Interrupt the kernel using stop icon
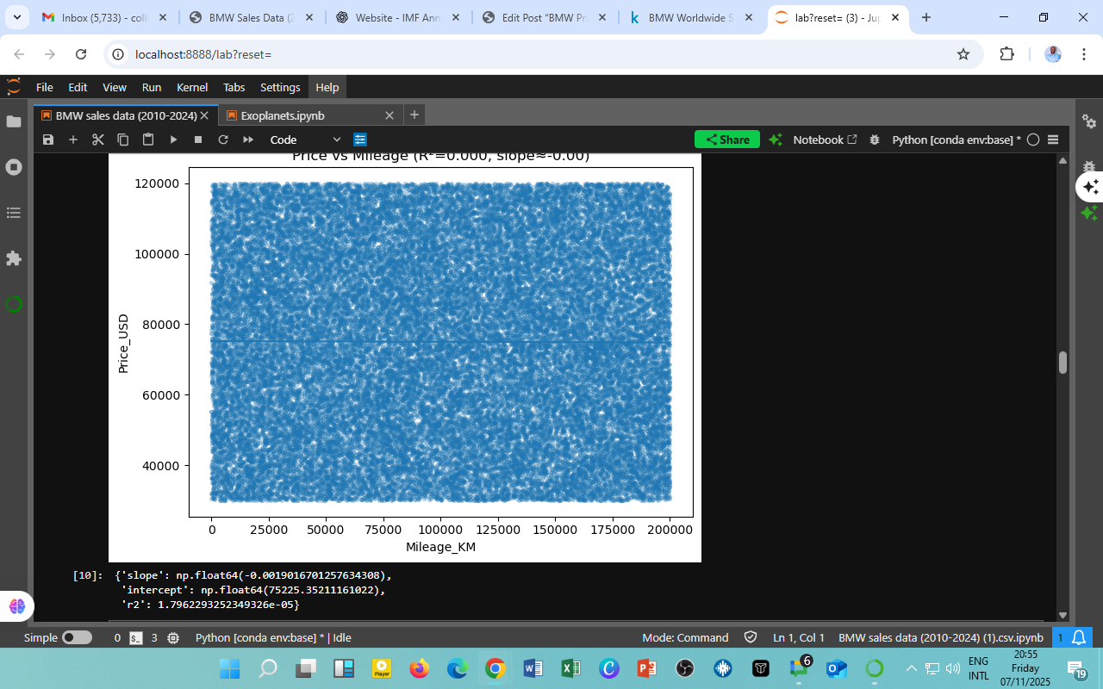1103x689 pixels. tap(198, 140)
